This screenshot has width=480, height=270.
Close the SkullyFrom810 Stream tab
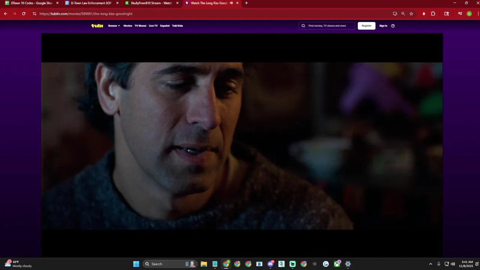click(177, 3)
